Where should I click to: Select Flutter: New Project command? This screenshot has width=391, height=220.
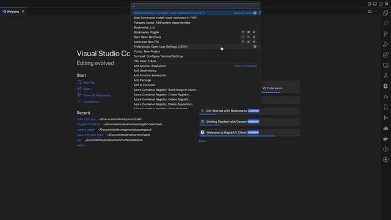pyautogui.click(x=195, y=51)
